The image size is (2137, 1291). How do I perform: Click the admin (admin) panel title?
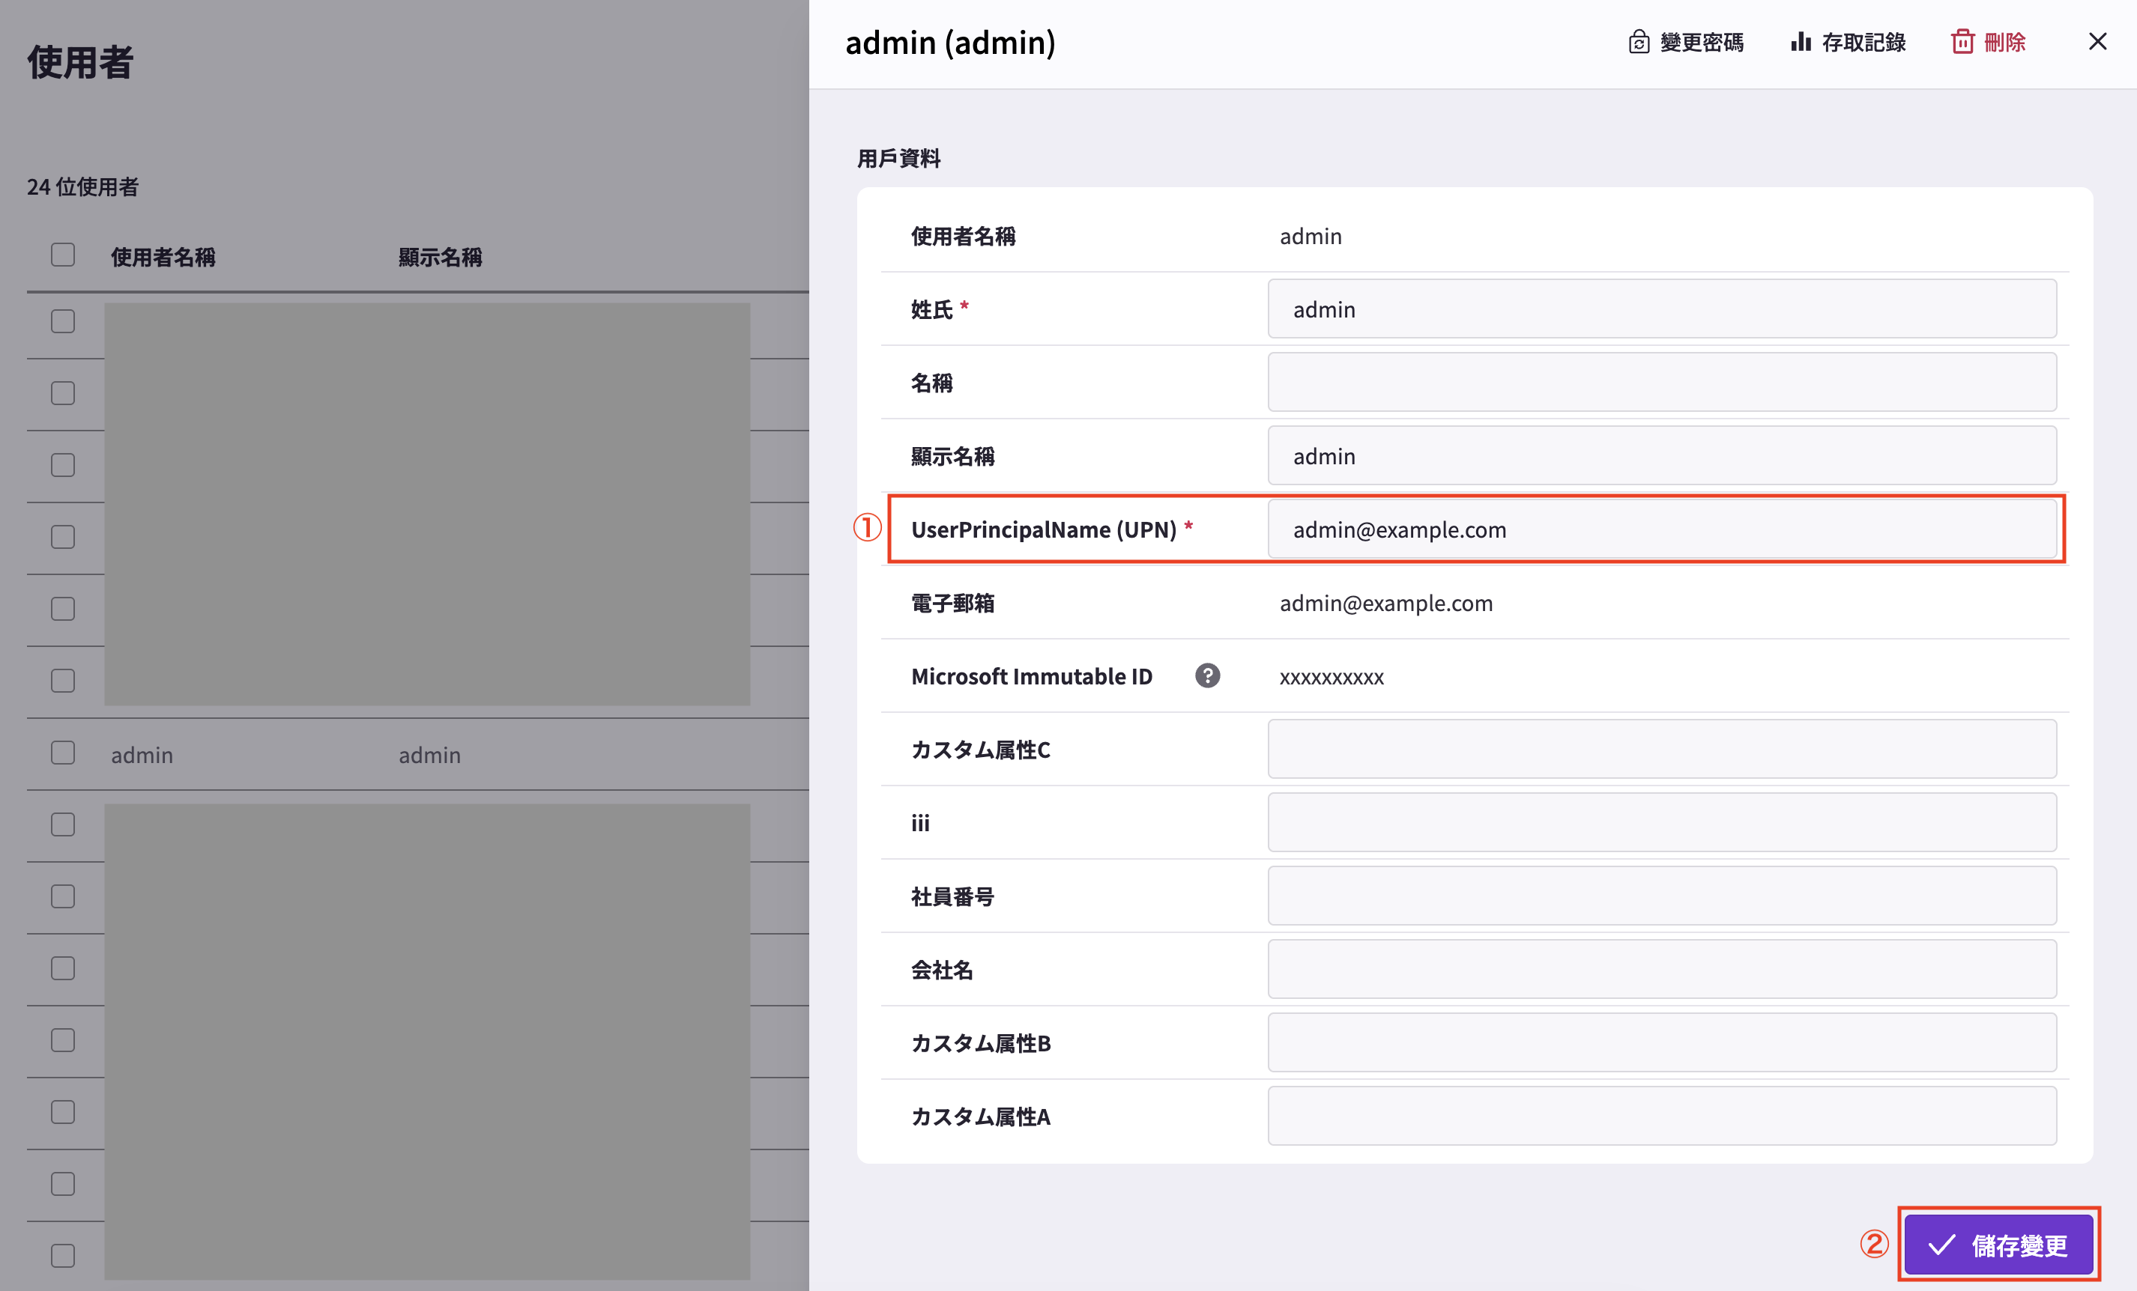(x=951, y=43)
